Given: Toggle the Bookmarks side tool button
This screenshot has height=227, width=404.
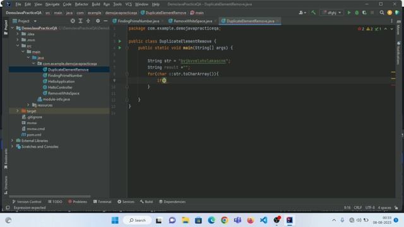Looking at the screenshot, I should coord(6,159).
